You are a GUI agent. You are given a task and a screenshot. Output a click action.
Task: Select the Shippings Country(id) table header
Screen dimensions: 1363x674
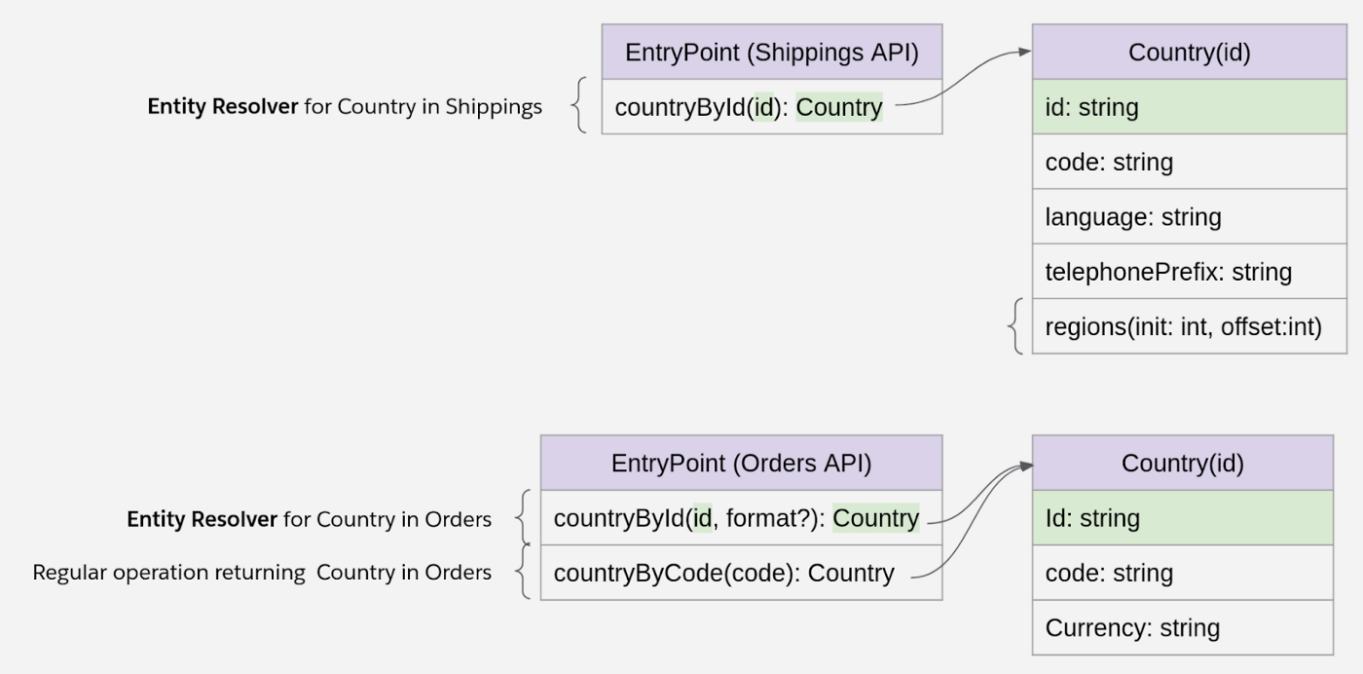(x=1189, y=54)
